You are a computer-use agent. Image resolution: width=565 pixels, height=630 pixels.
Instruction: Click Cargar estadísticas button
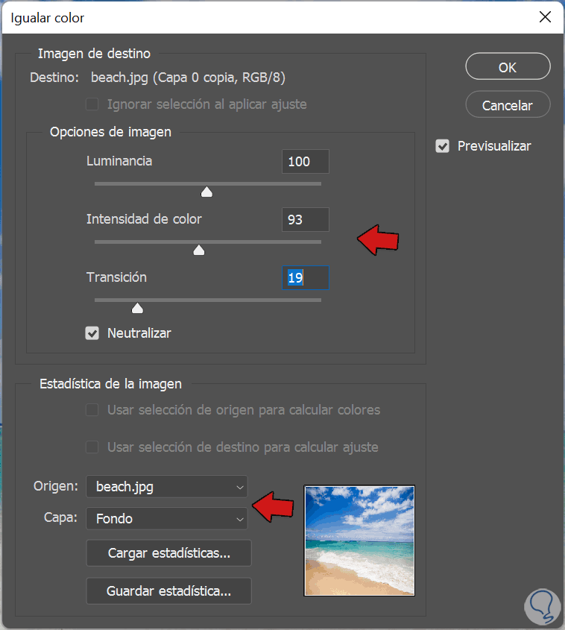point(168,553)
